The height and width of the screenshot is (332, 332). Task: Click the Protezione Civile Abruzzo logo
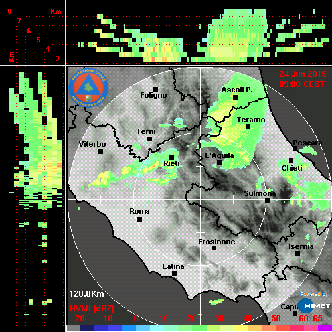(88, 88)
